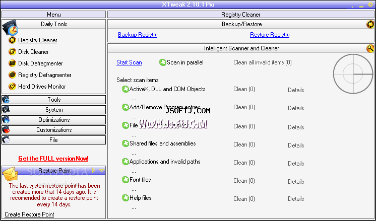This screenshot has height=221, width=376.
Task: Collapse the Daily Tools section header
Action: point(54,24)
